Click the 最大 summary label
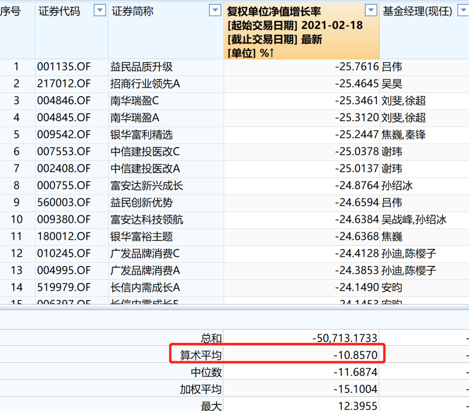The image size is (469, 411). (x=211, y=406)
